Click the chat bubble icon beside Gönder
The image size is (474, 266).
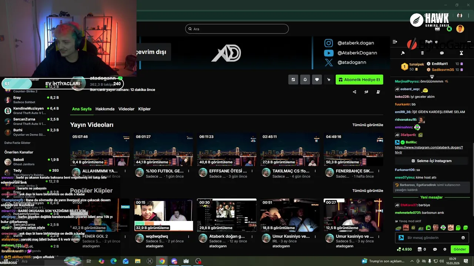435,249
